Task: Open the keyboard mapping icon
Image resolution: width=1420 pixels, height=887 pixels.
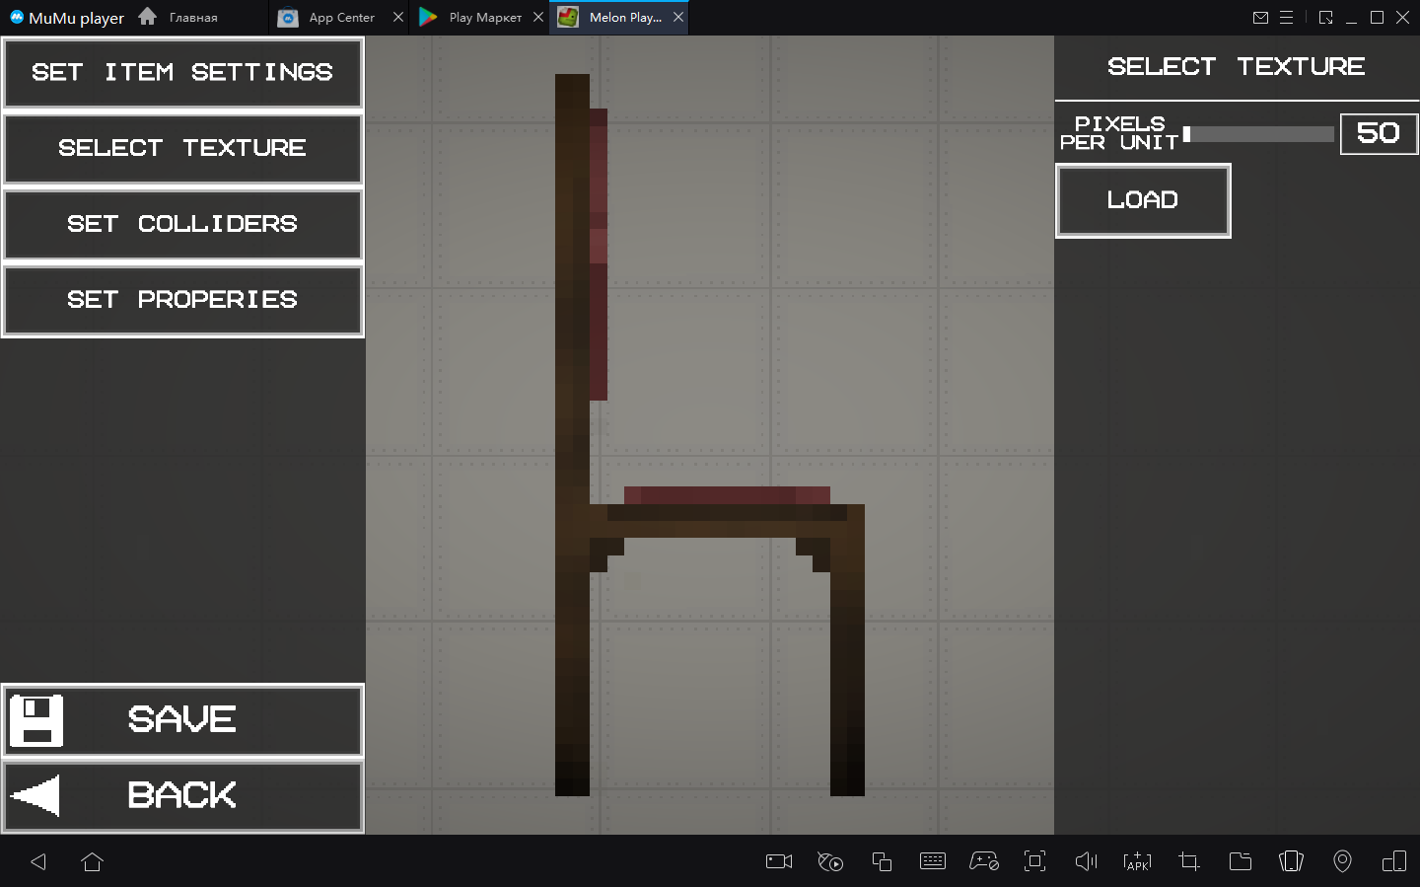Action: tap(932, 861)
